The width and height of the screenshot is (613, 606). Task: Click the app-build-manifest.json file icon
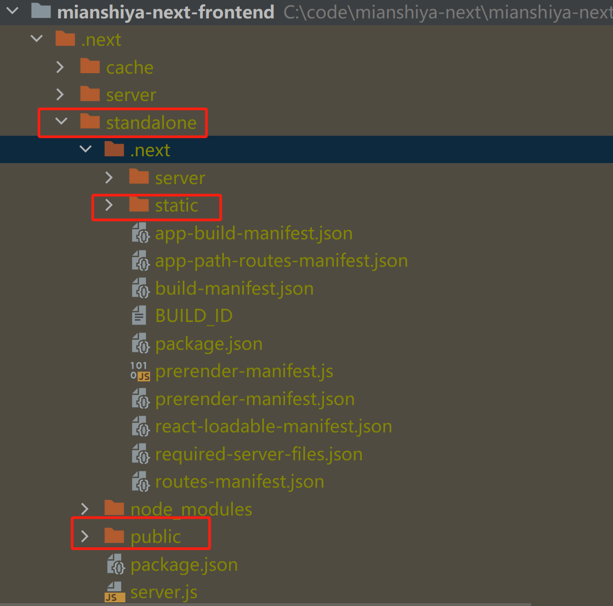(141, 233)
